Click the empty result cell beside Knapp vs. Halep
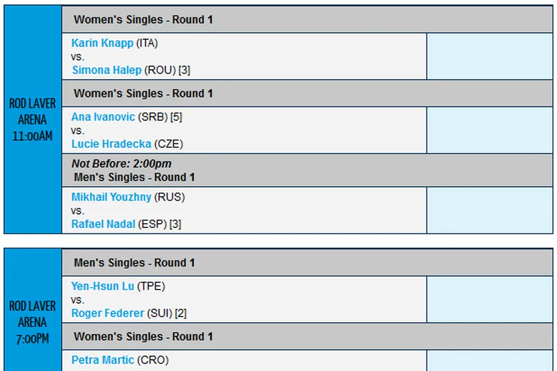The width and height of the screenshot is (557, 371). [x=490, y=57]
